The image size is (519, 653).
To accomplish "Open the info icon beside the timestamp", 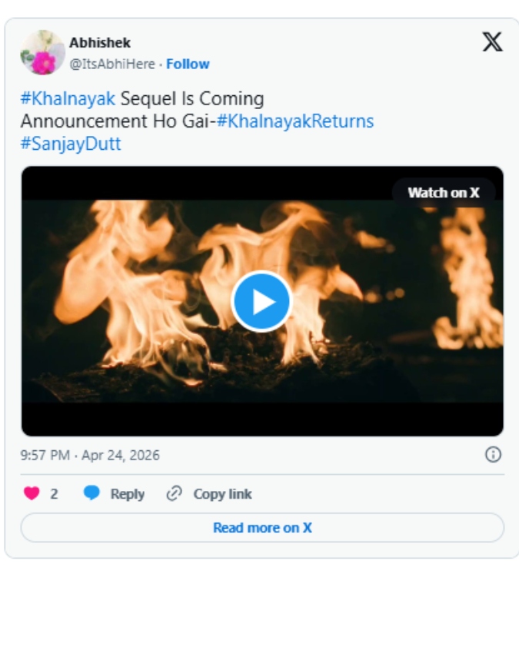I will 493,455.
